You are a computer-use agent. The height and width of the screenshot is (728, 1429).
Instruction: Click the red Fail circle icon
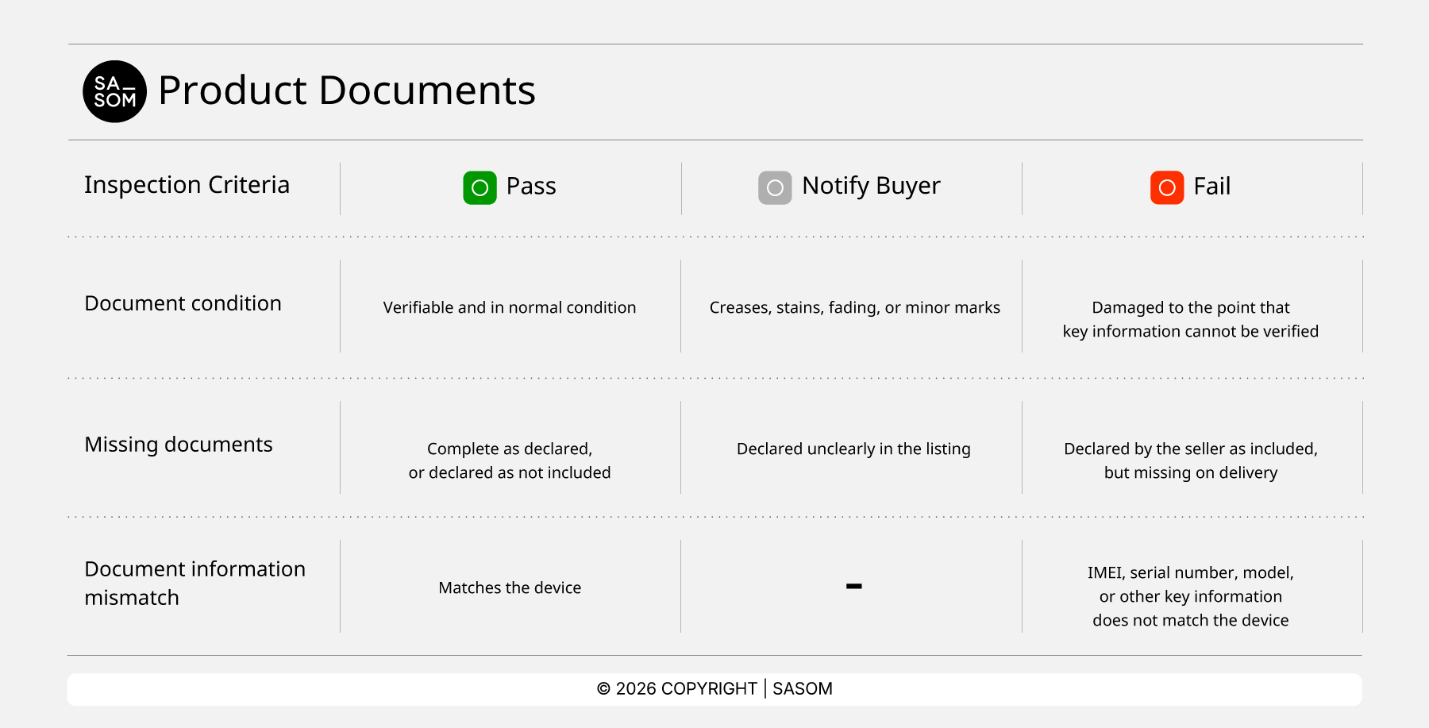click(1167, 187)
